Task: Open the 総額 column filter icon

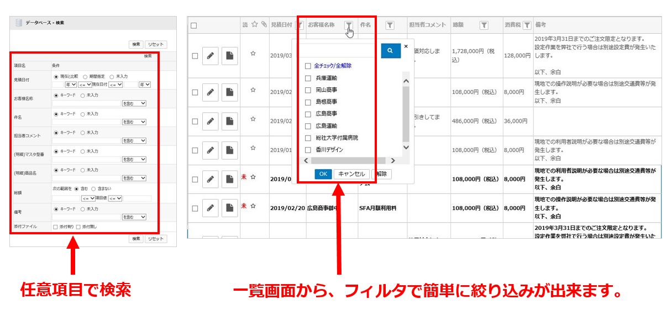Action: click(x=484, y=25)
